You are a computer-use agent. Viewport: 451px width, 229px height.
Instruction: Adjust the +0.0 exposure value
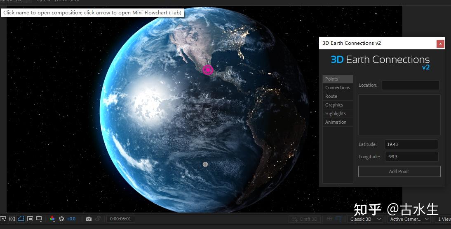[71, 219]
